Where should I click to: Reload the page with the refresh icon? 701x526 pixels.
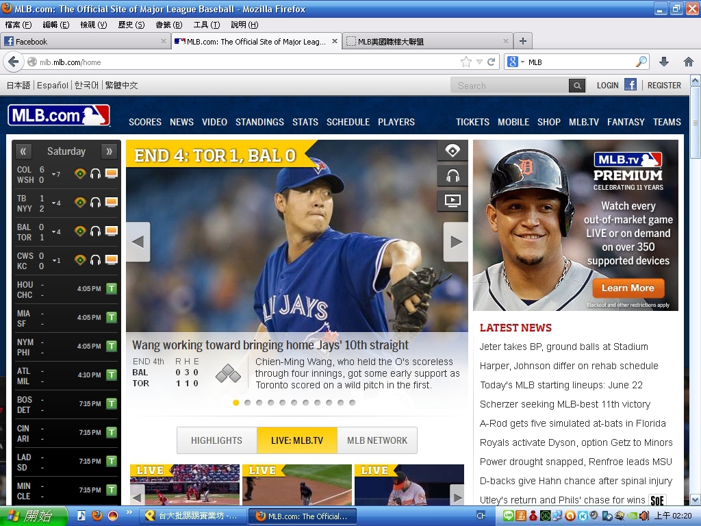tap(491, 62)
